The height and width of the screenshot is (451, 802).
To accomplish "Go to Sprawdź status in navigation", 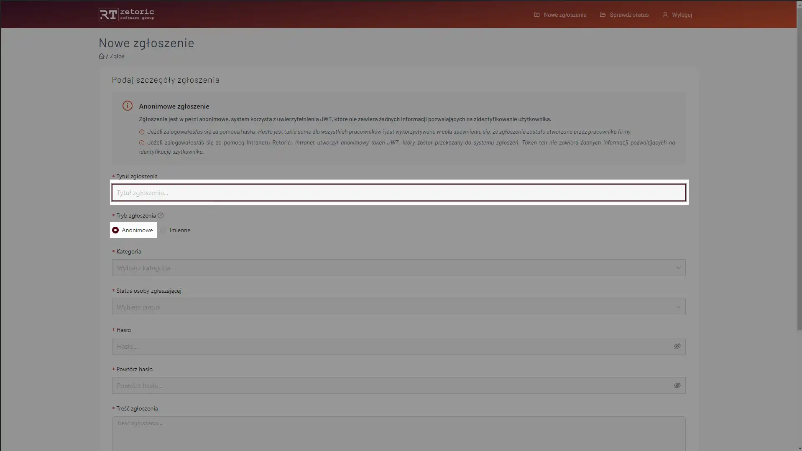I will (x=629, y=15).
